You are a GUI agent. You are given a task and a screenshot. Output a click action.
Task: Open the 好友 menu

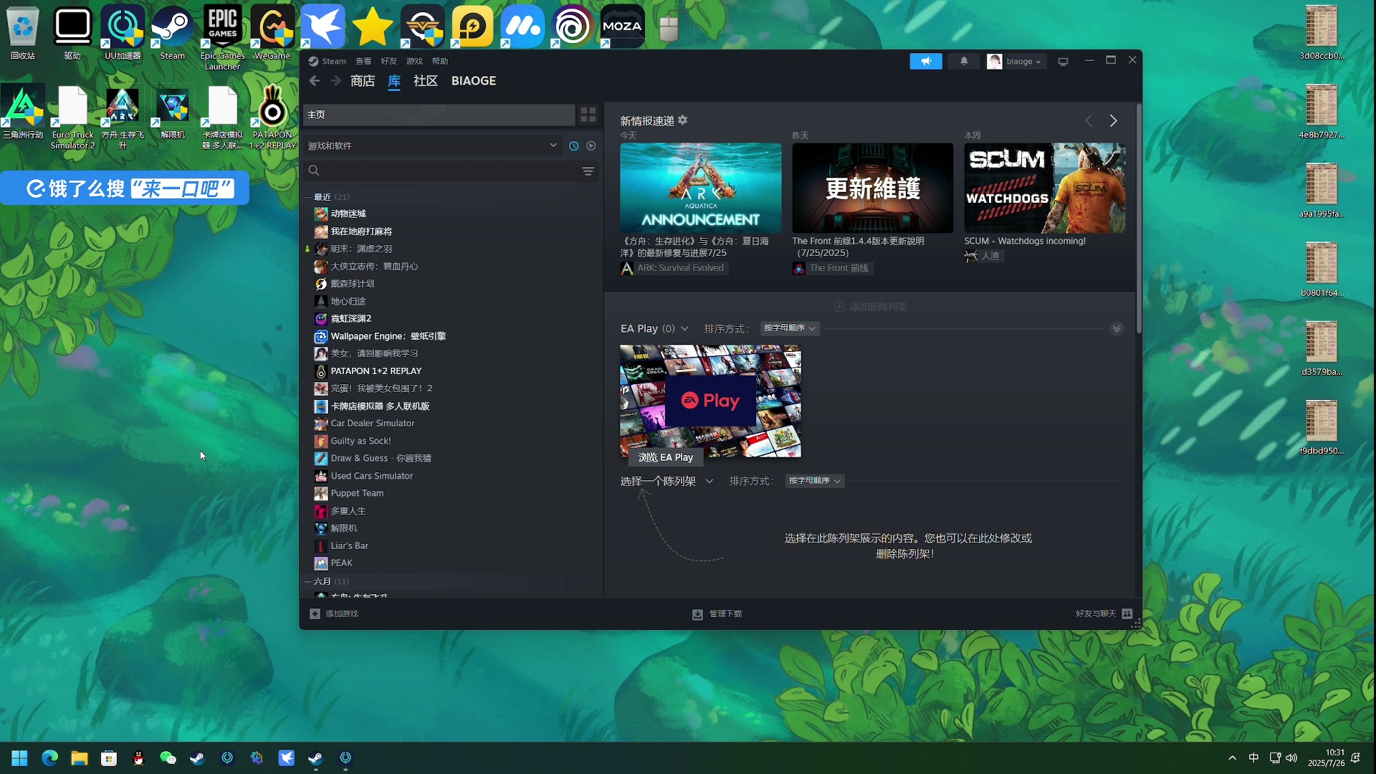click(388, 61)
